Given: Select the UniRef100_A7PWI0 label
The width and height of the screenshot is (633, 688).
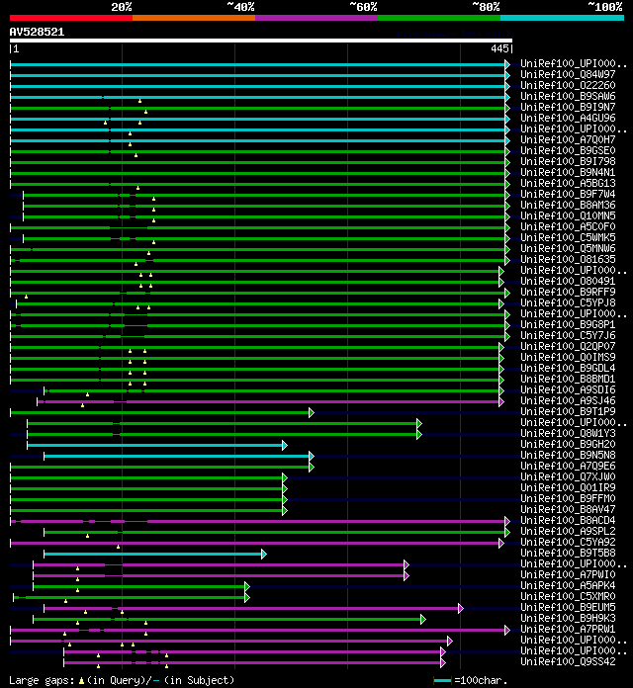Looking at the screenshot, I should [568, 574].
